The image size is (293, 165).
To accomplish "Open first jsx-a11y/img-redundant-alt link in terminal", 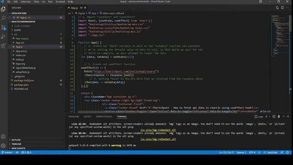I will tap(158, 130).
